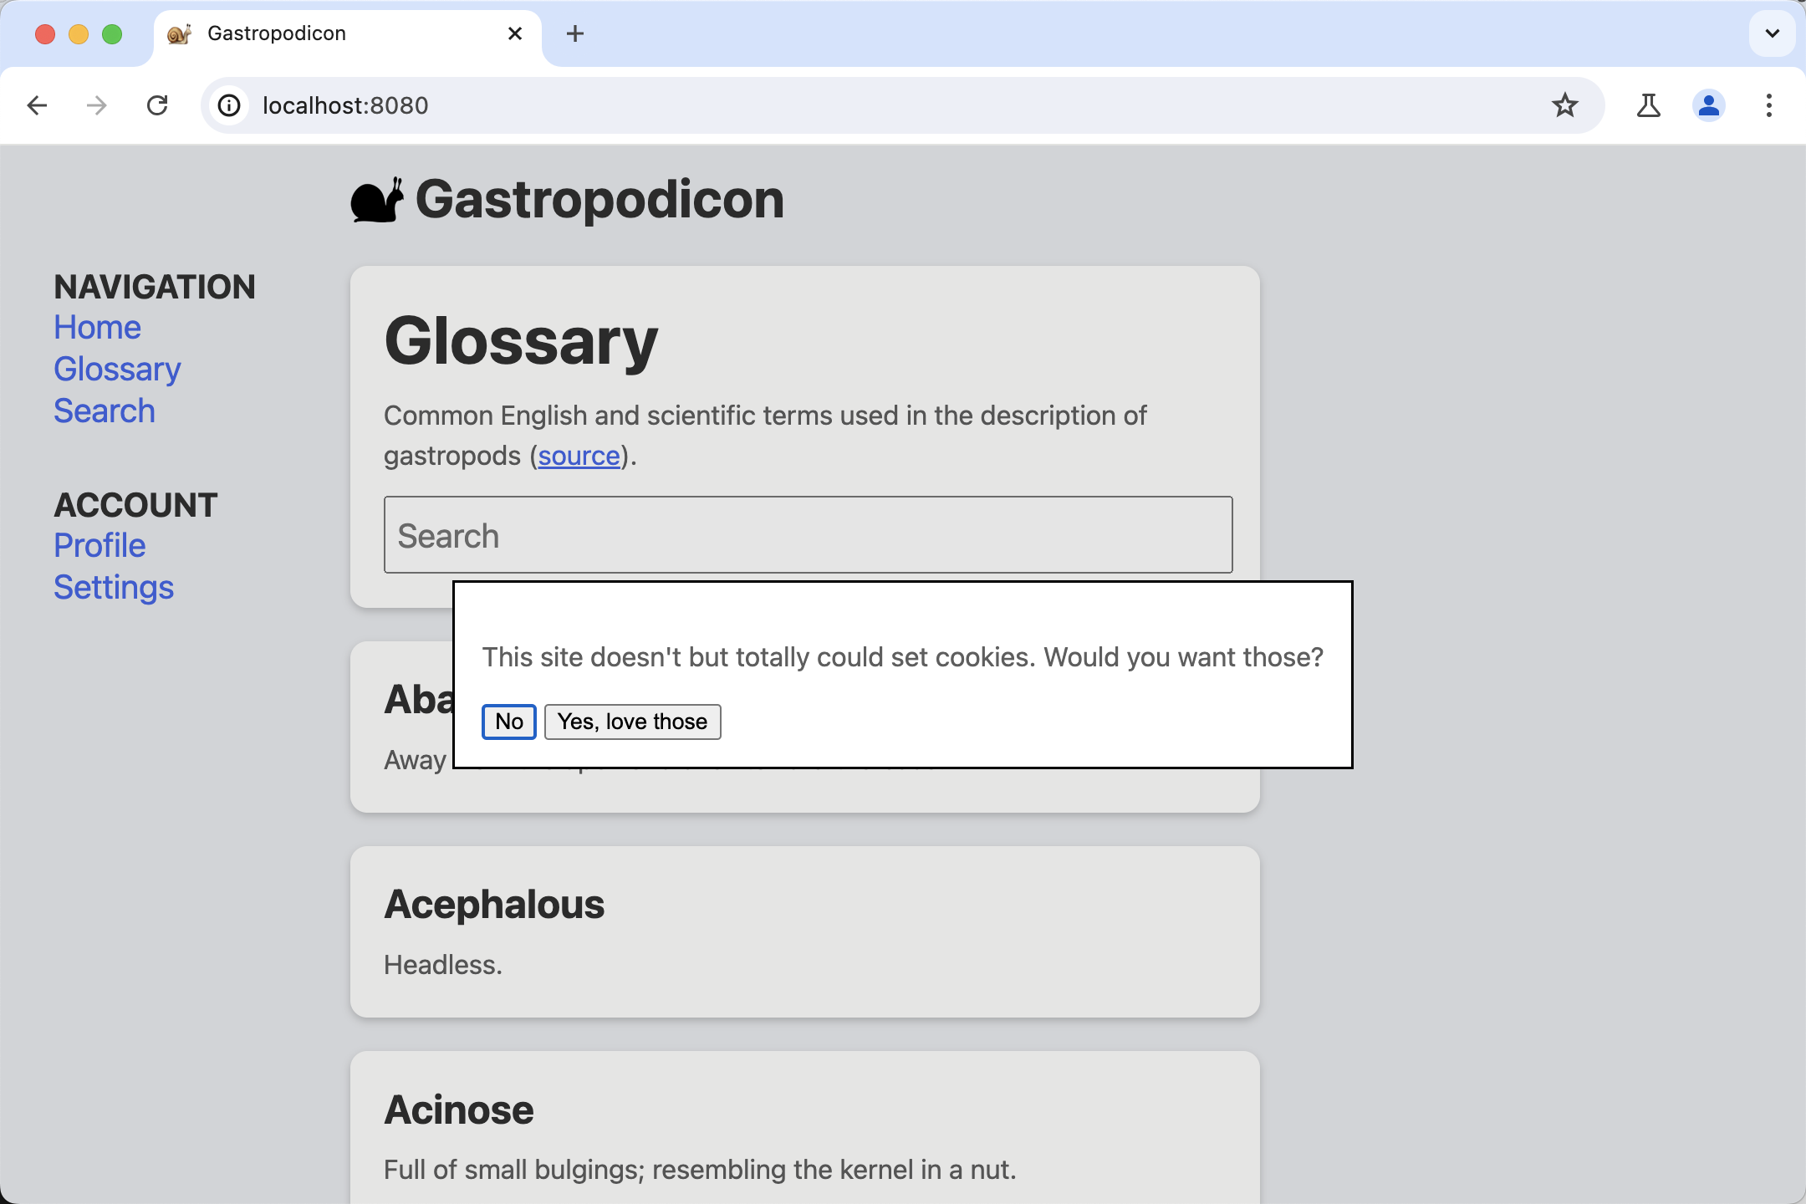This screenshot has height=1204, width=1806.
Task: Click the Settings account link
Action: pyautogui.click(x=113, y=587)
